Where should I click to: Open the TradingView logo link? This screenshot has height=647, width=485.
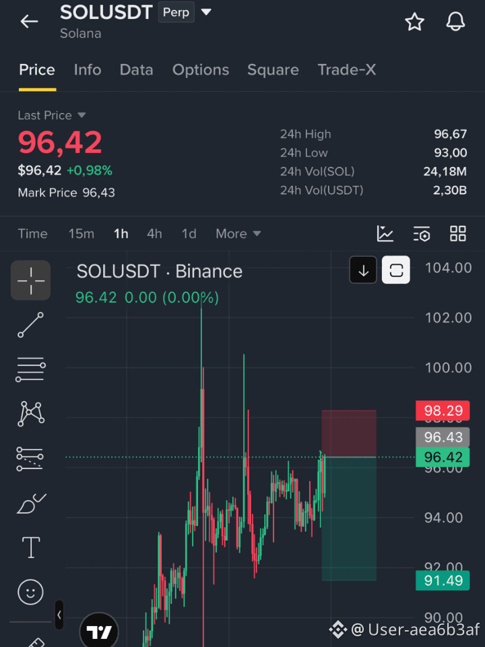click(99, 631)
